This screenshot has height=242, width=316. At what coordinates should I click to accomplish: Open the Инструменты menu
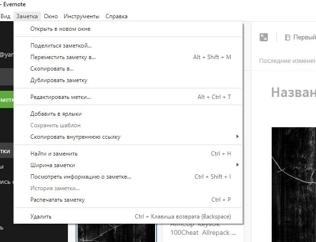[81, 16]
